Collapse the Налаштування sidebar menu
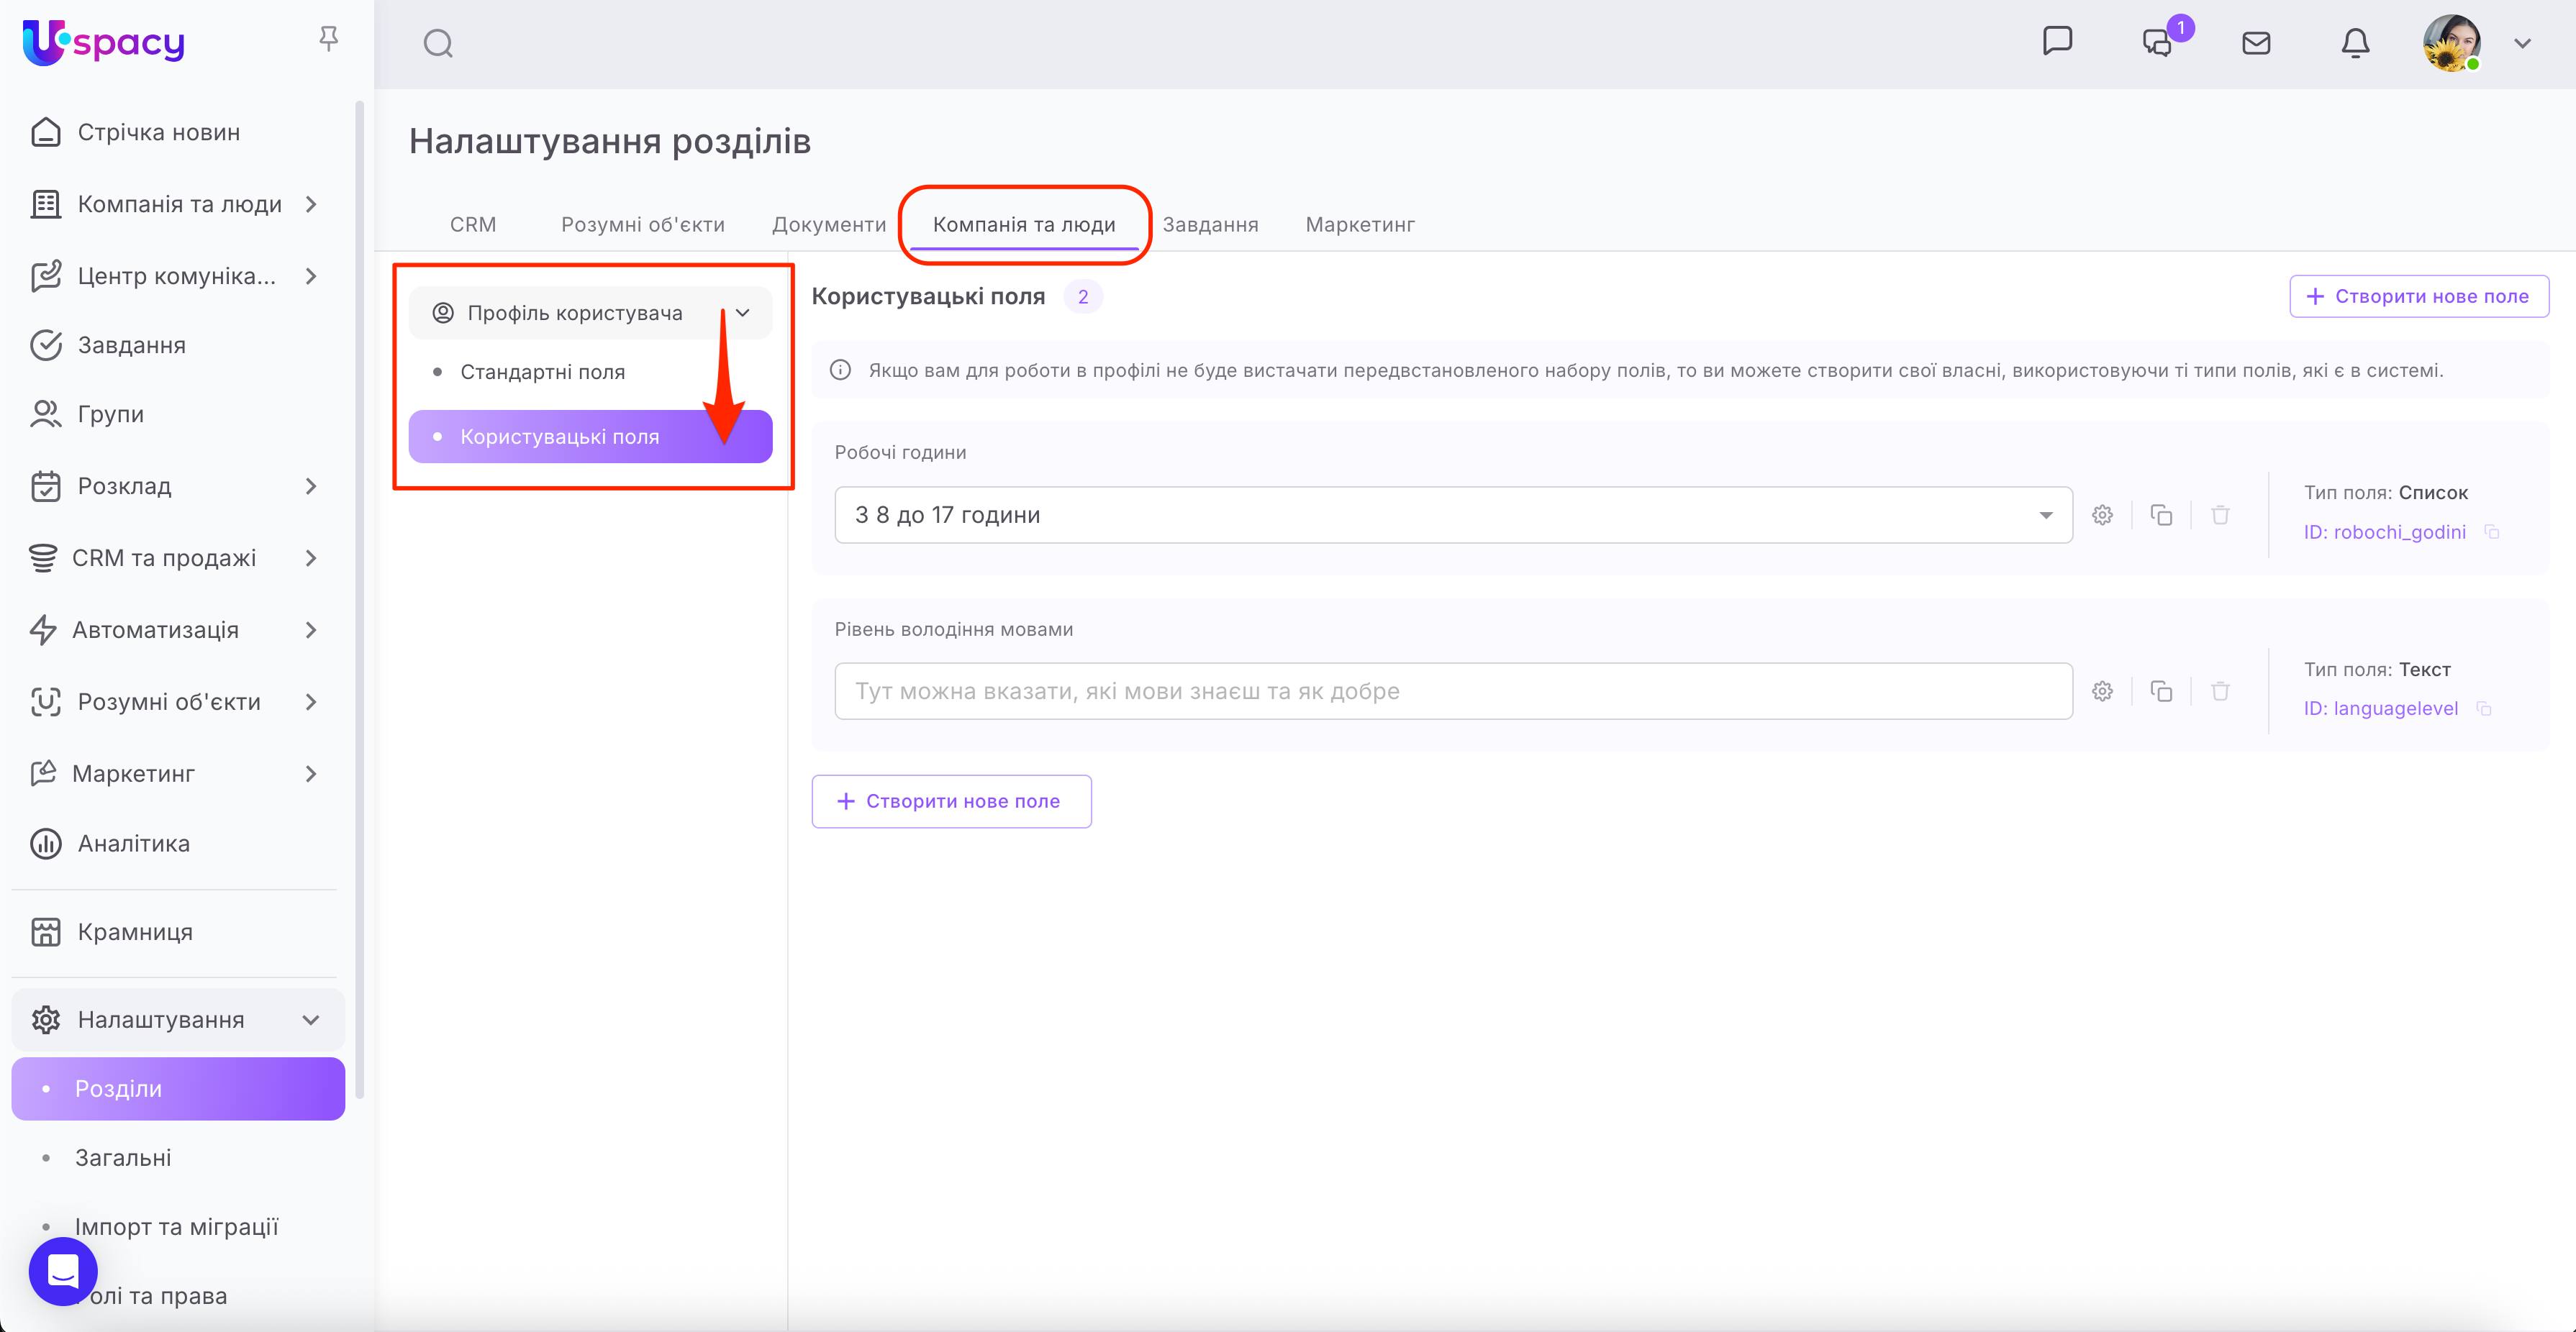The image size is (2576, 1332). 310,1021
